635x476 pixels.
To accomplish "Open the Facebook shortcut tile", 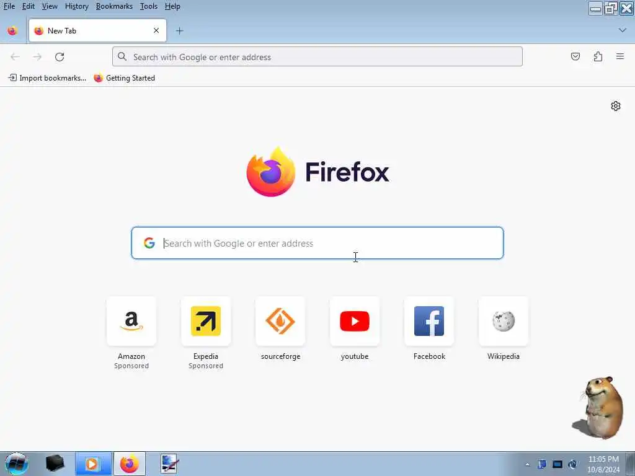I will tap(429, 321).
